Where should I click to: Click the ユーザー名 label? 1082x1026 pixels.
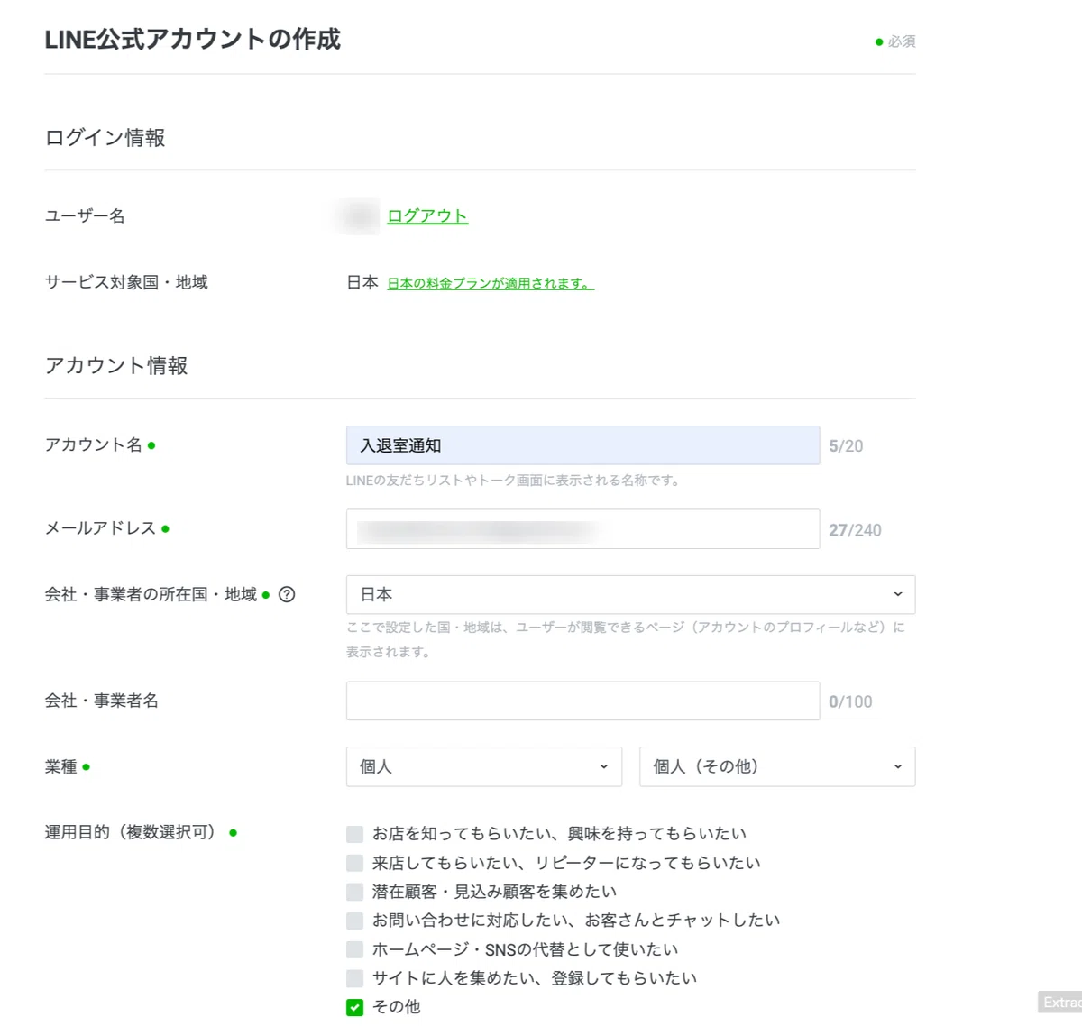(x=85, y=216)
